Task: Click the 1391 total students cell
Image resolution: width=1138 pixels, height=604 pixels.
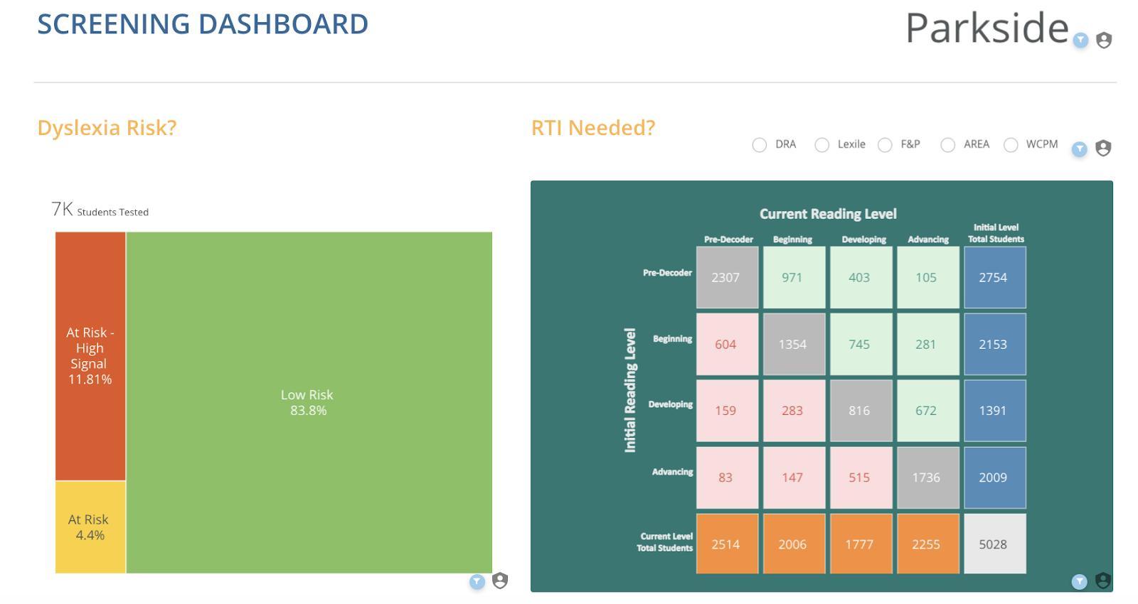Action: [x=994, y=411]
